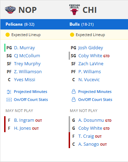The width and height of the screenshot is (128, 162).
Task: Open Bulls On/Off Court Stats link
Action: tap(95, 100)
